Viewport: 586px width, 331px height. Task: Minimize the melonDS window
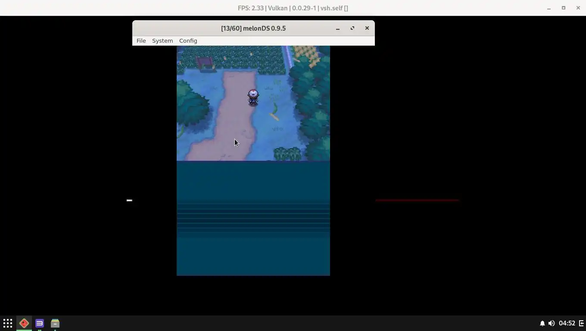[x=338, y=28]
